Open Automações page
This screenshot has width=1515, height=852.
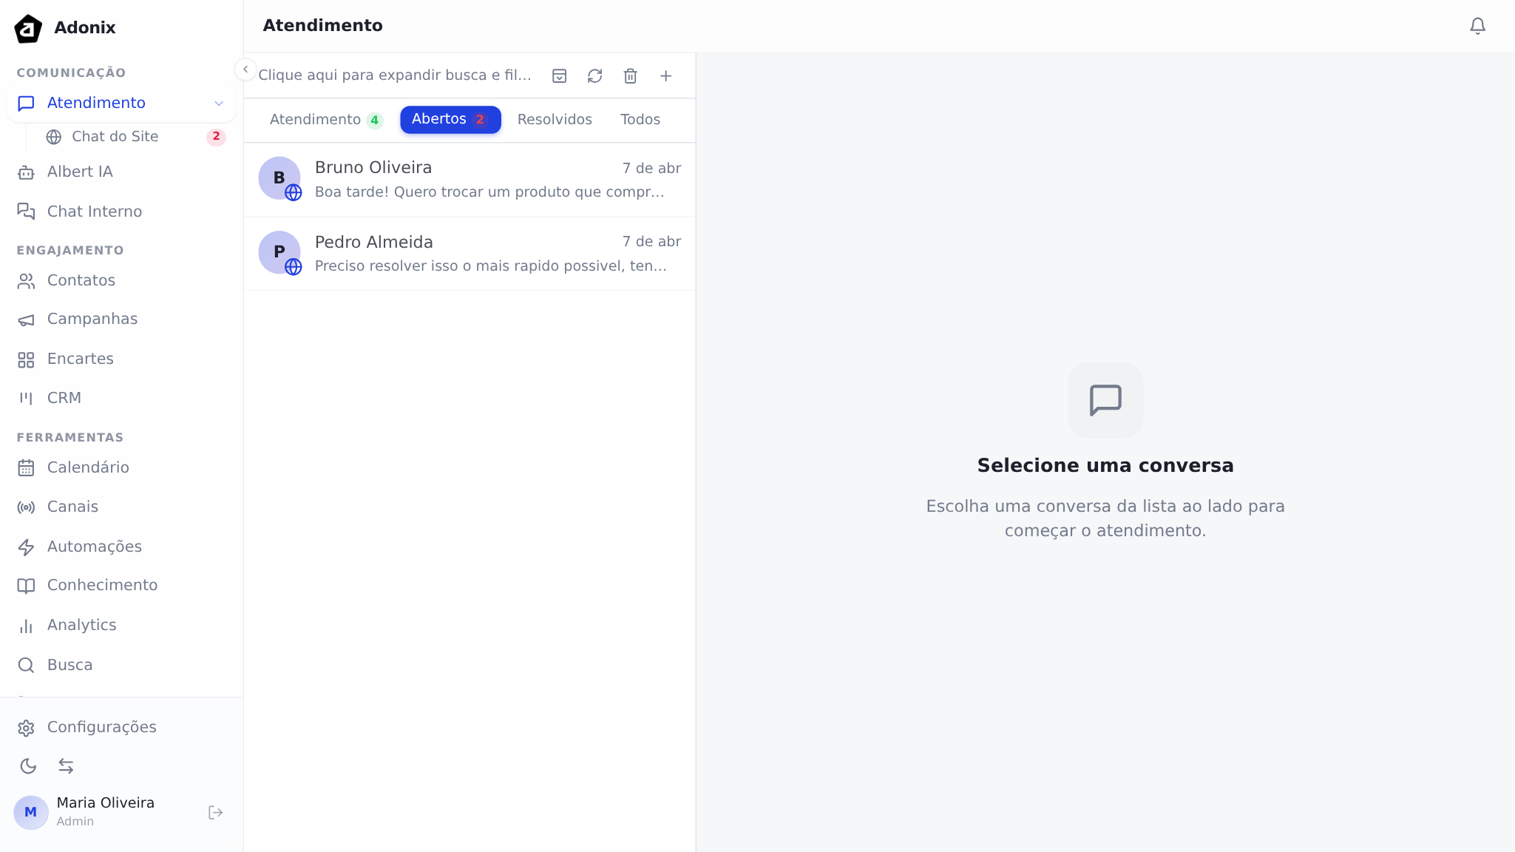121,547
